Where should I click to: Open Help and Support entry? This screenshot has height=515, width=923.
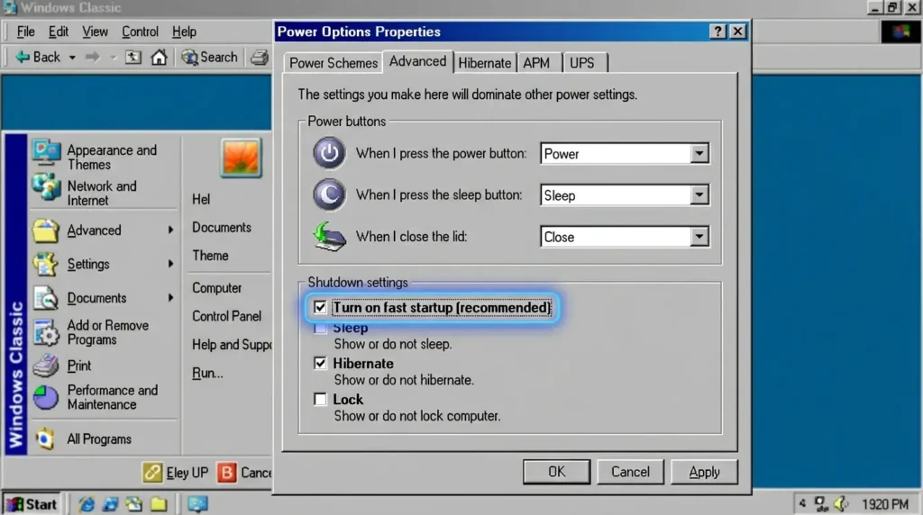pyautogui.click(x=231, y=345)
